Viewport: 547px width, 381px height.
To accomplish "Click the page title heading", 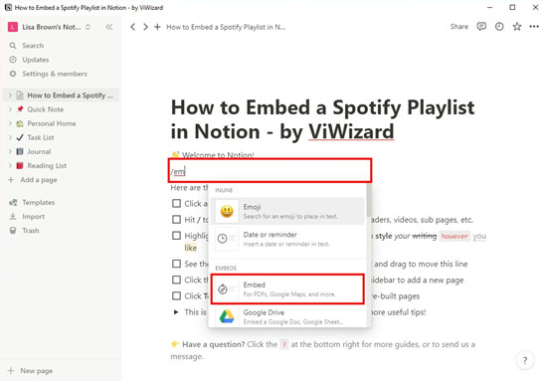I will point(322,119).
